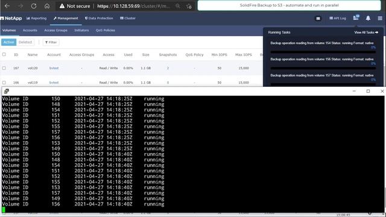
Task: Click the green terminal cursor
Action: pyautogui.click(x=4, y=210)
